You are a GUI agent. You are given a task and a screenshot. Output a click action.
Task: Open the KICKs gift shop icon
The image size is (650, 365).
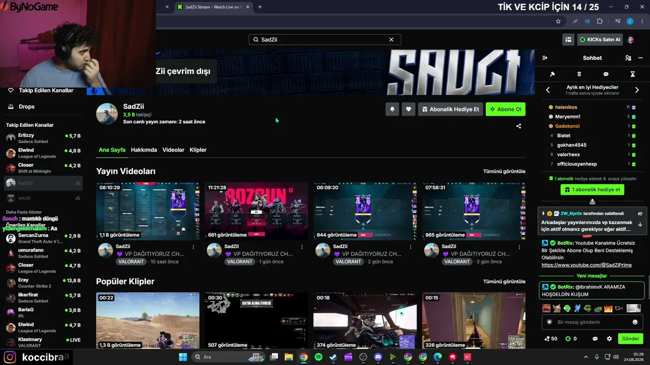coord(569,40)
